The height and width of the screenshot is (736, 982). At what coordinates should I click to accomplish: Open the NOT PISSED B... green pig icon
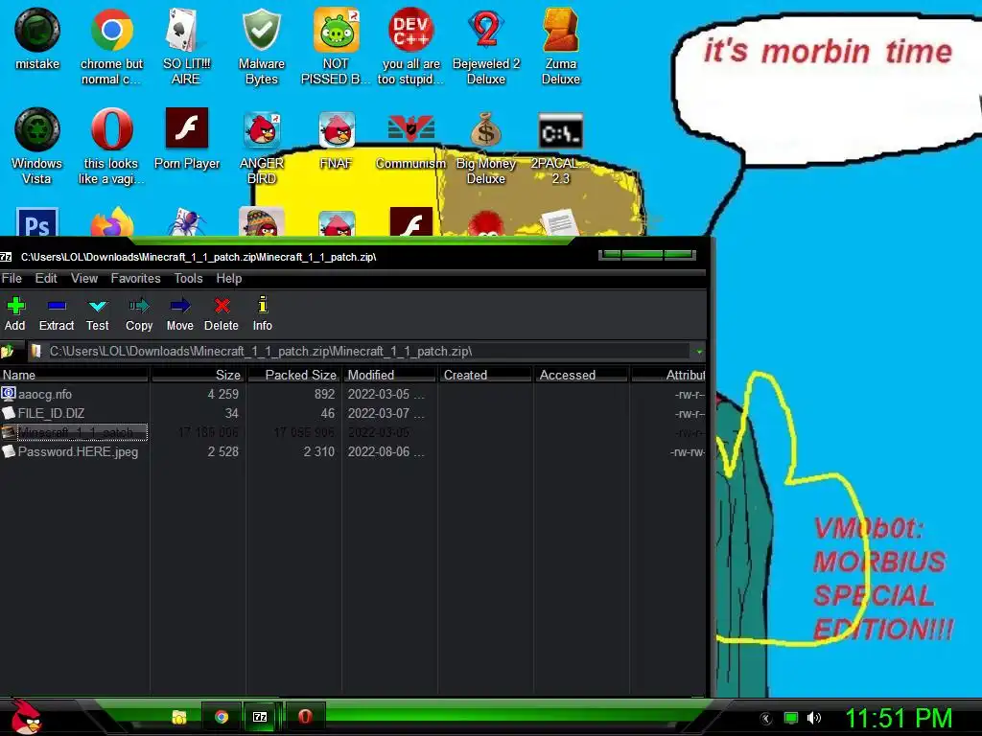tap(337, 46)
